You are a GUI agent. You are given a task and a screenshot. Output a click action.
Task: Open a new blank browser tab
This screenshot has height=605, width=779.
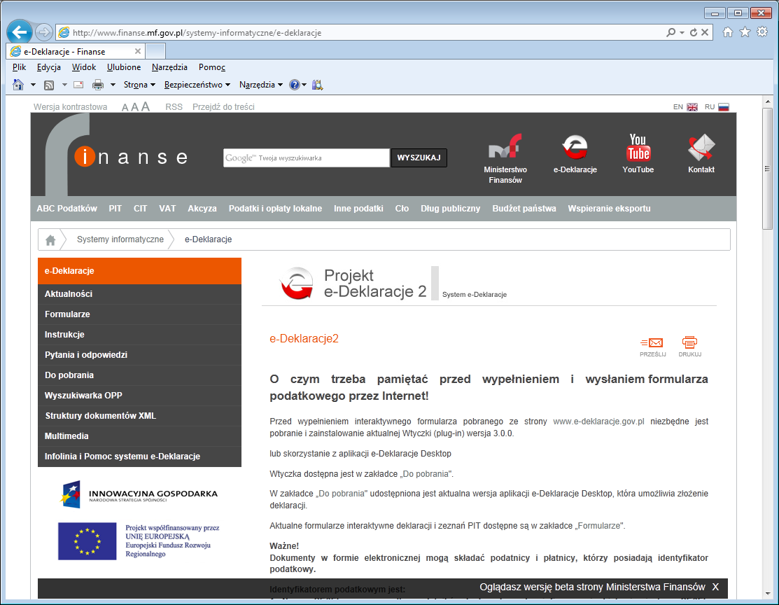coord(155,51)
